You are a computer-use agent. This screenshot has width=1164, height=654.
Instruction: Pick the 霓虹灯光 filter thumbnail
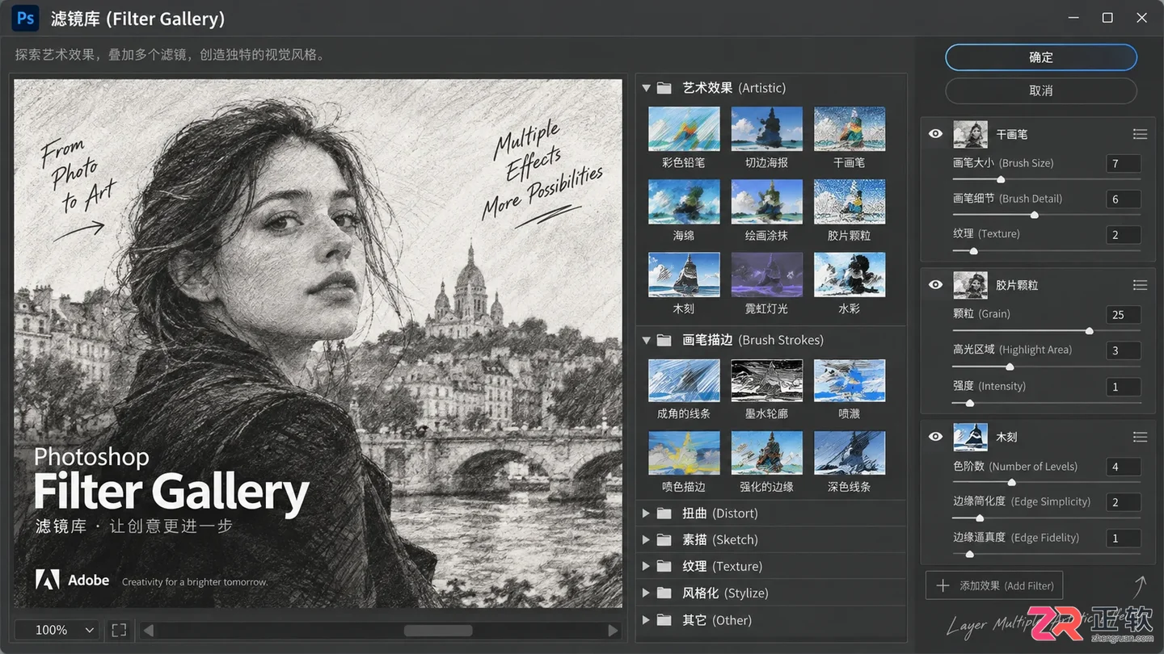[x=766, y=275]
